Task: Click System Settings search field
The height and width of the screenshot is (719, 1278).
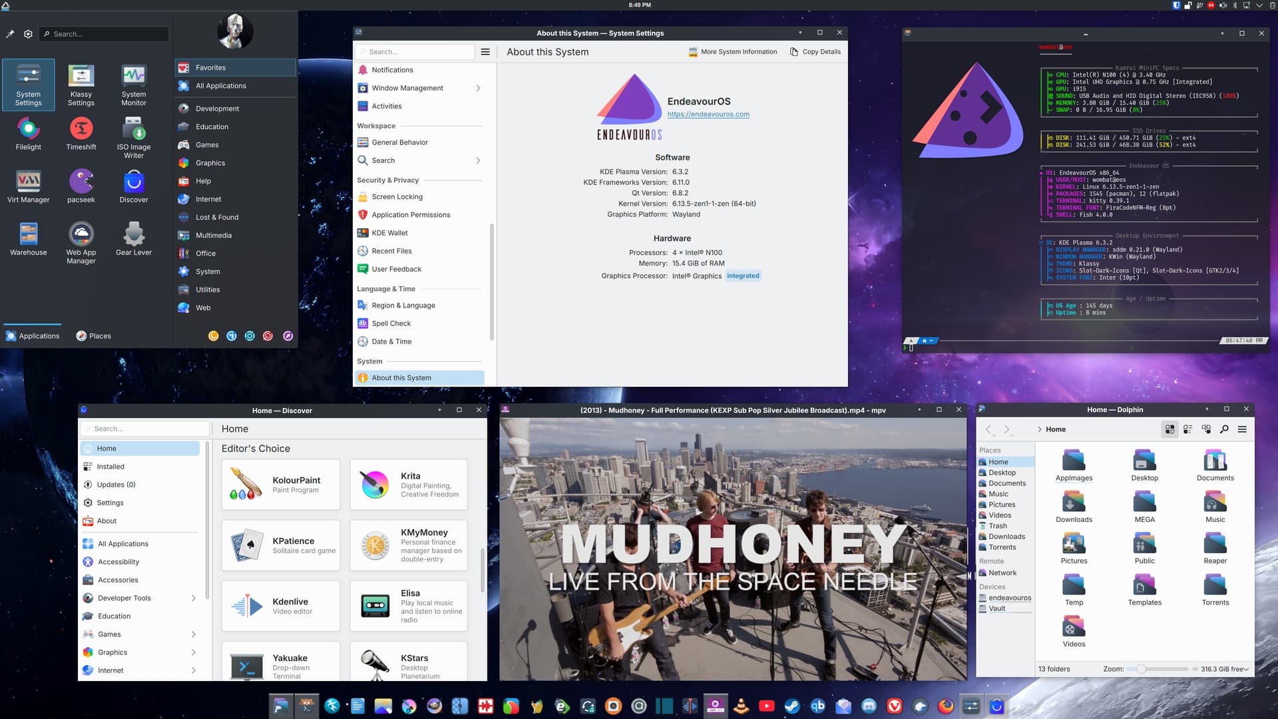Action: tap(415, 52)
